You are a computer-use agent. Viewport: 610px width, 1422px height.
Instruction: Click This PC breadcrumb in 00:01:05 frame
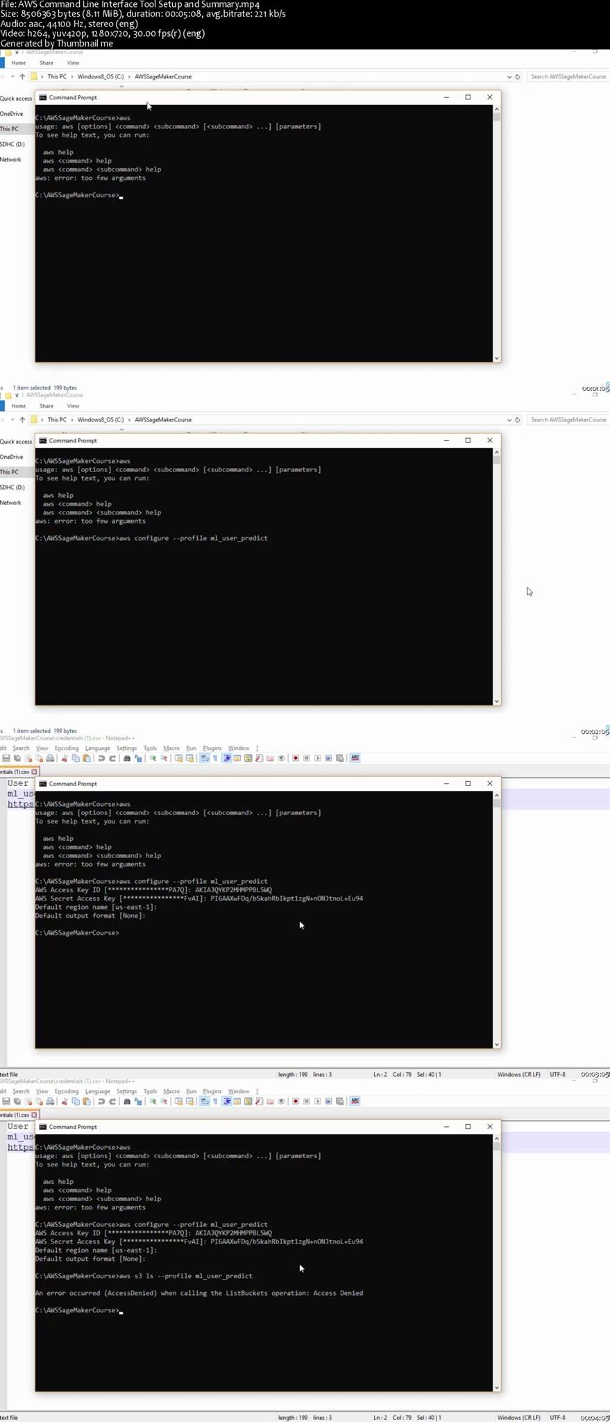pos(57,76)
